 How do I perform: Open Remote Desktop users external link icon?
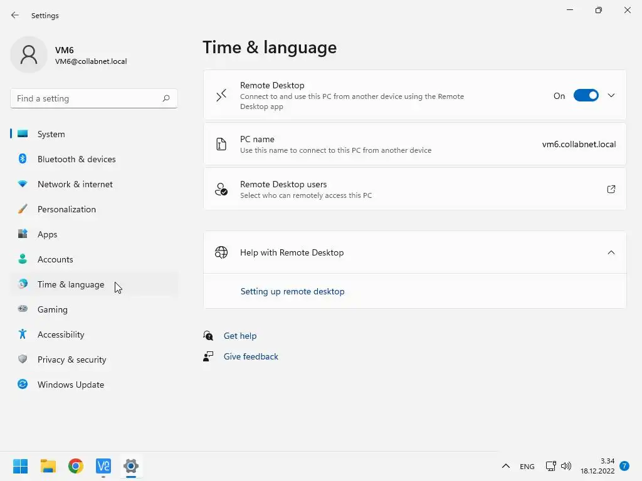(x=611, y=189)
